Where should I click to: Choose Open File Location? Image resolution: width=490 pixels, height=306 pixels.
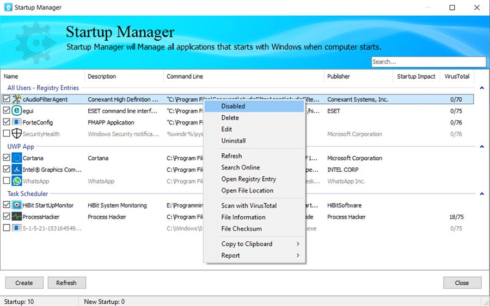(x=254, y=190)
